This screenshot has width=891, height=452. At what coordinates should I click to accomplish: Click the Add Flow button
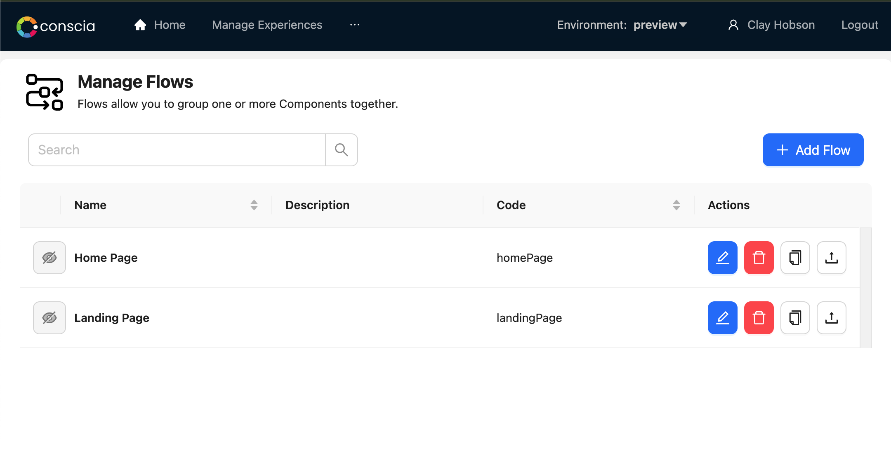[813, 150]
